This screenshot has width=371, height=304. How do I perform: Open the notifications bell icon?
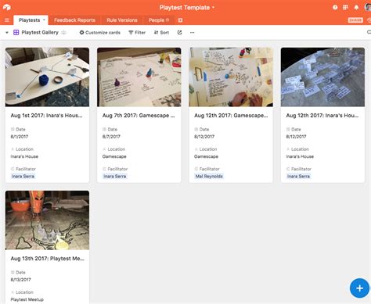point(356,7)
